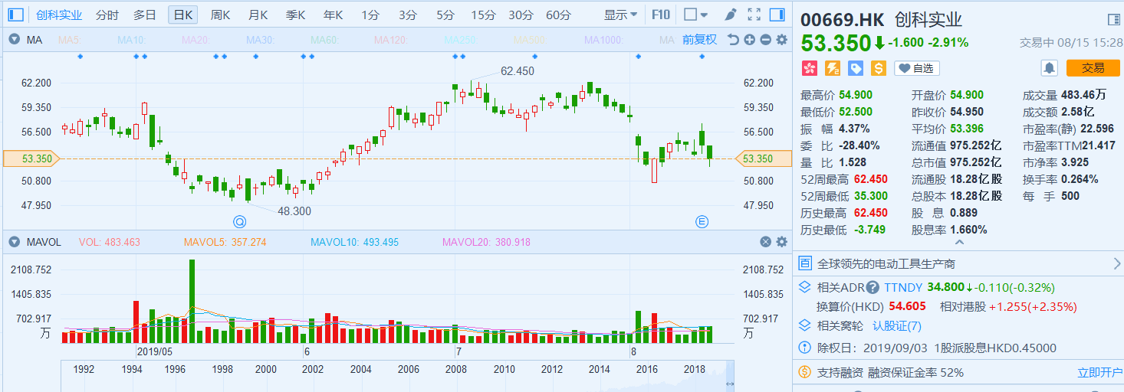Select the 日K daily chart tab

pyautogui.click(x=183, y=15)
